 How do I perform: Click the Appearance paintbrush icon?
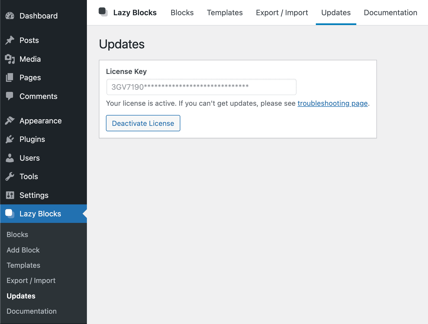[x=10, y=120]
